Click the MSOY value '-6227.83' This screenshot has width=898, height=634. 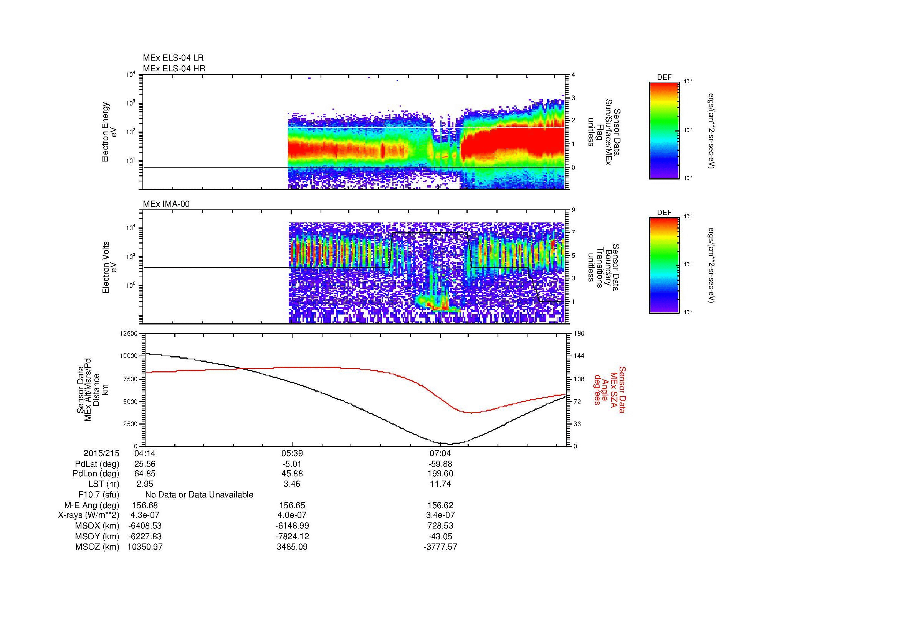point(145,536)
